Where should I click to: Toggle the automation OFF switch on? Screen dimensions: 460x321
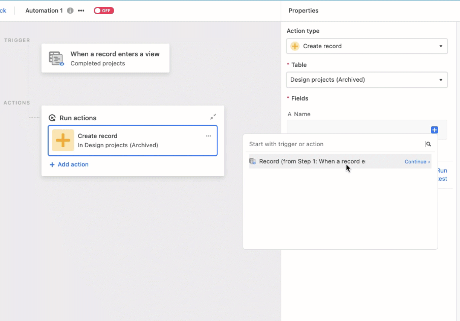104,10
